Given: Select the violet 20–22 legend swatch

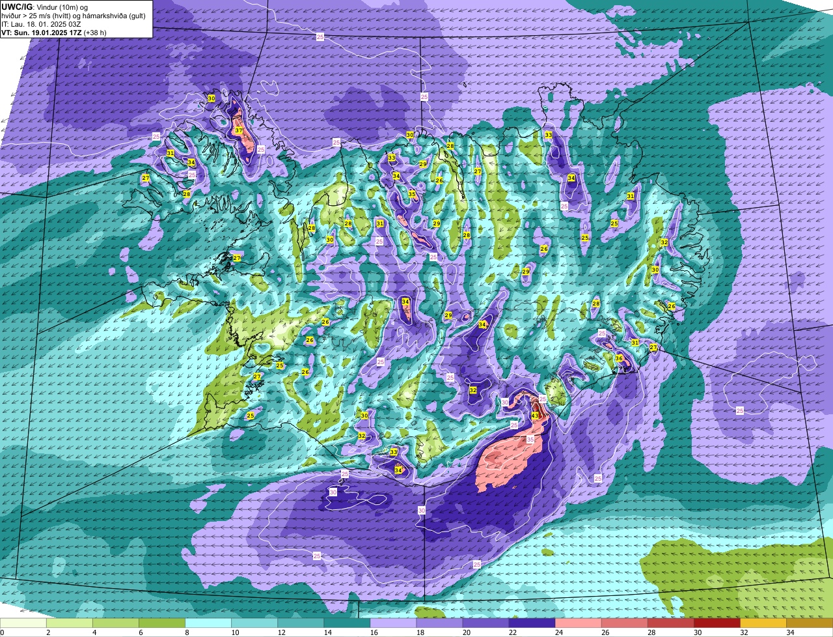Looking at the screenshot, I should click(x=485, y=623).
